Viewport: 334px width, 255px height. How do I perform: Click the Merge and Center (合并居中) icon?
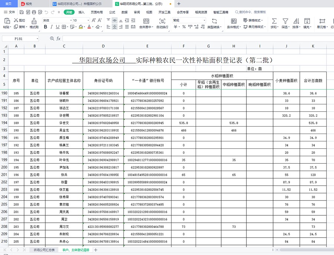(146, 21)
